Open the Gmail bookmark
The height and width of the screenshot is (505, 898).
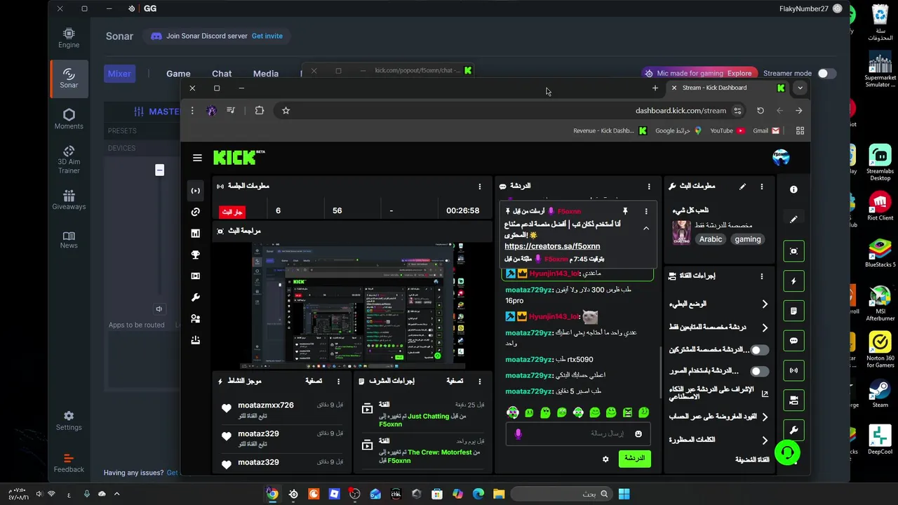766,130
